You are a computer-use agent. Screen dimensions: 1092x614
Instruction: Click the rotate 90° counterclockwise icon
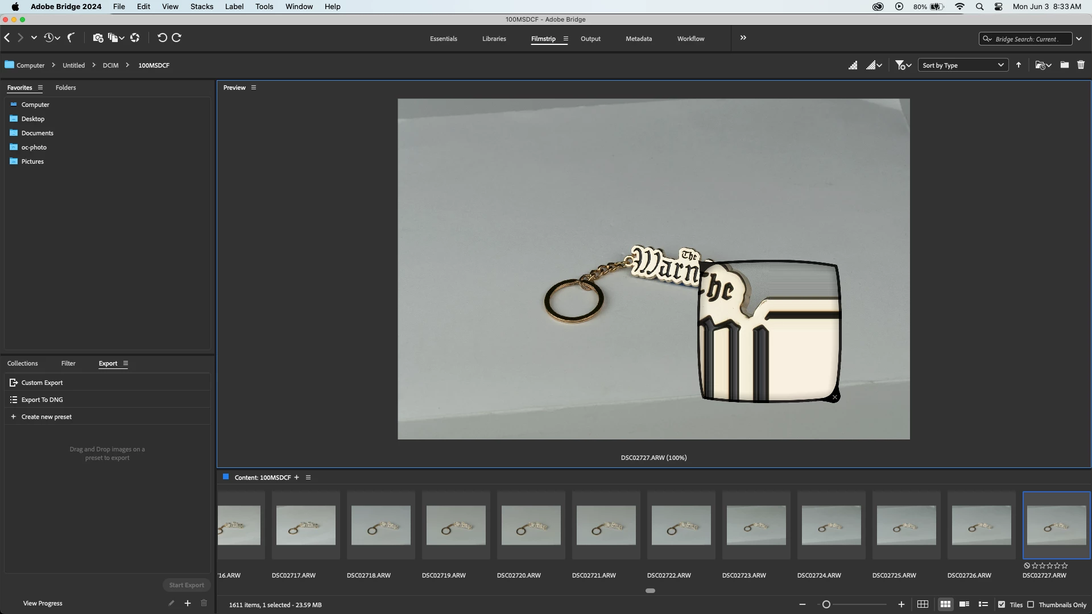[x=162, y=38]
